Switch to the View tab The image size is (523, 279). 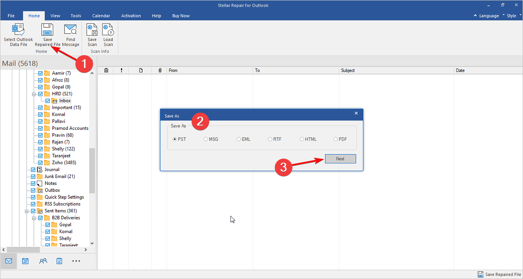tap(55, 16)
